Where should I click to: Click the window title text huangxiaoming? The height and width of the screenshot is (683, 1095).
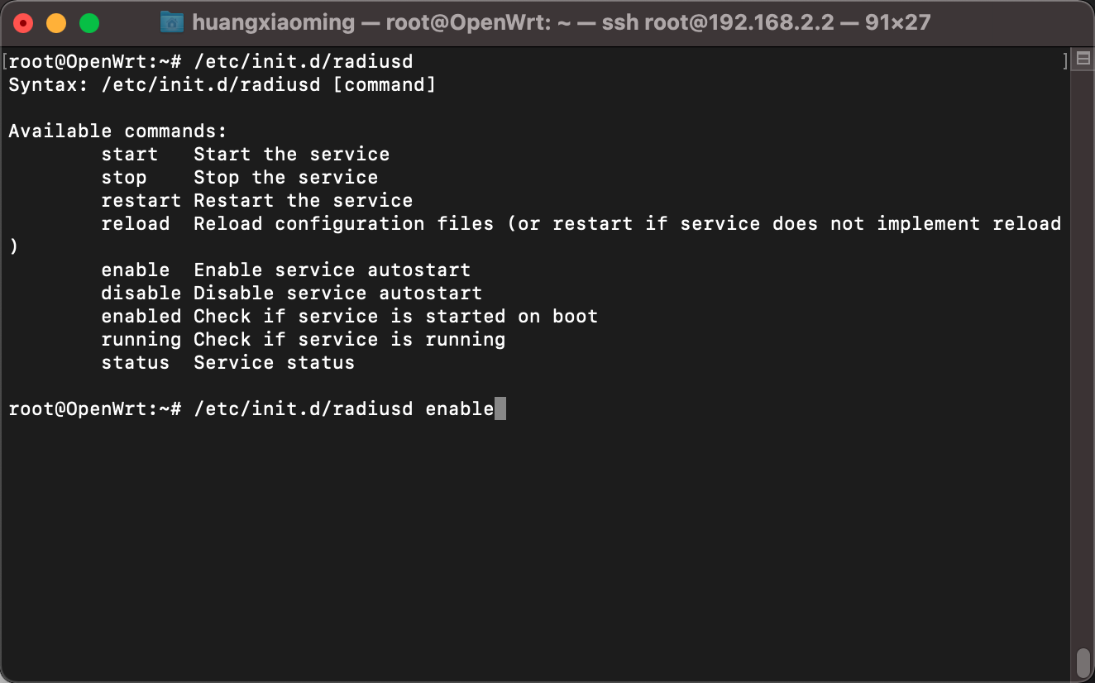273,22
